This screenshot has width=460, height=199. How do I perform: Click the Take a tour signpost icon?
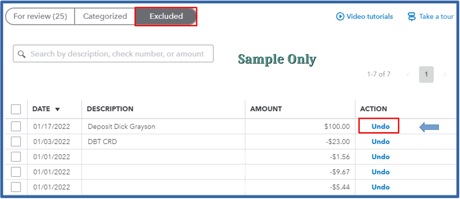(411, 17)
